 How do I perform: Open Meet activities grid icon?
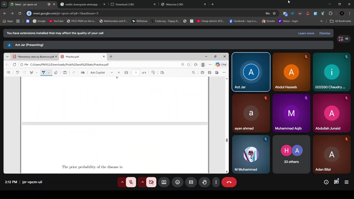click(346, 182)
